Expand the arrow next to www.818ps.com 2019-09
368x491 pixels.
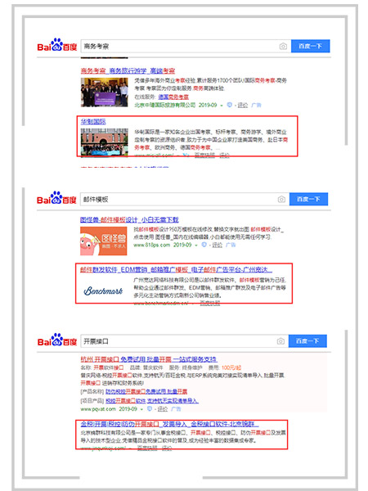tap(196, 245)
